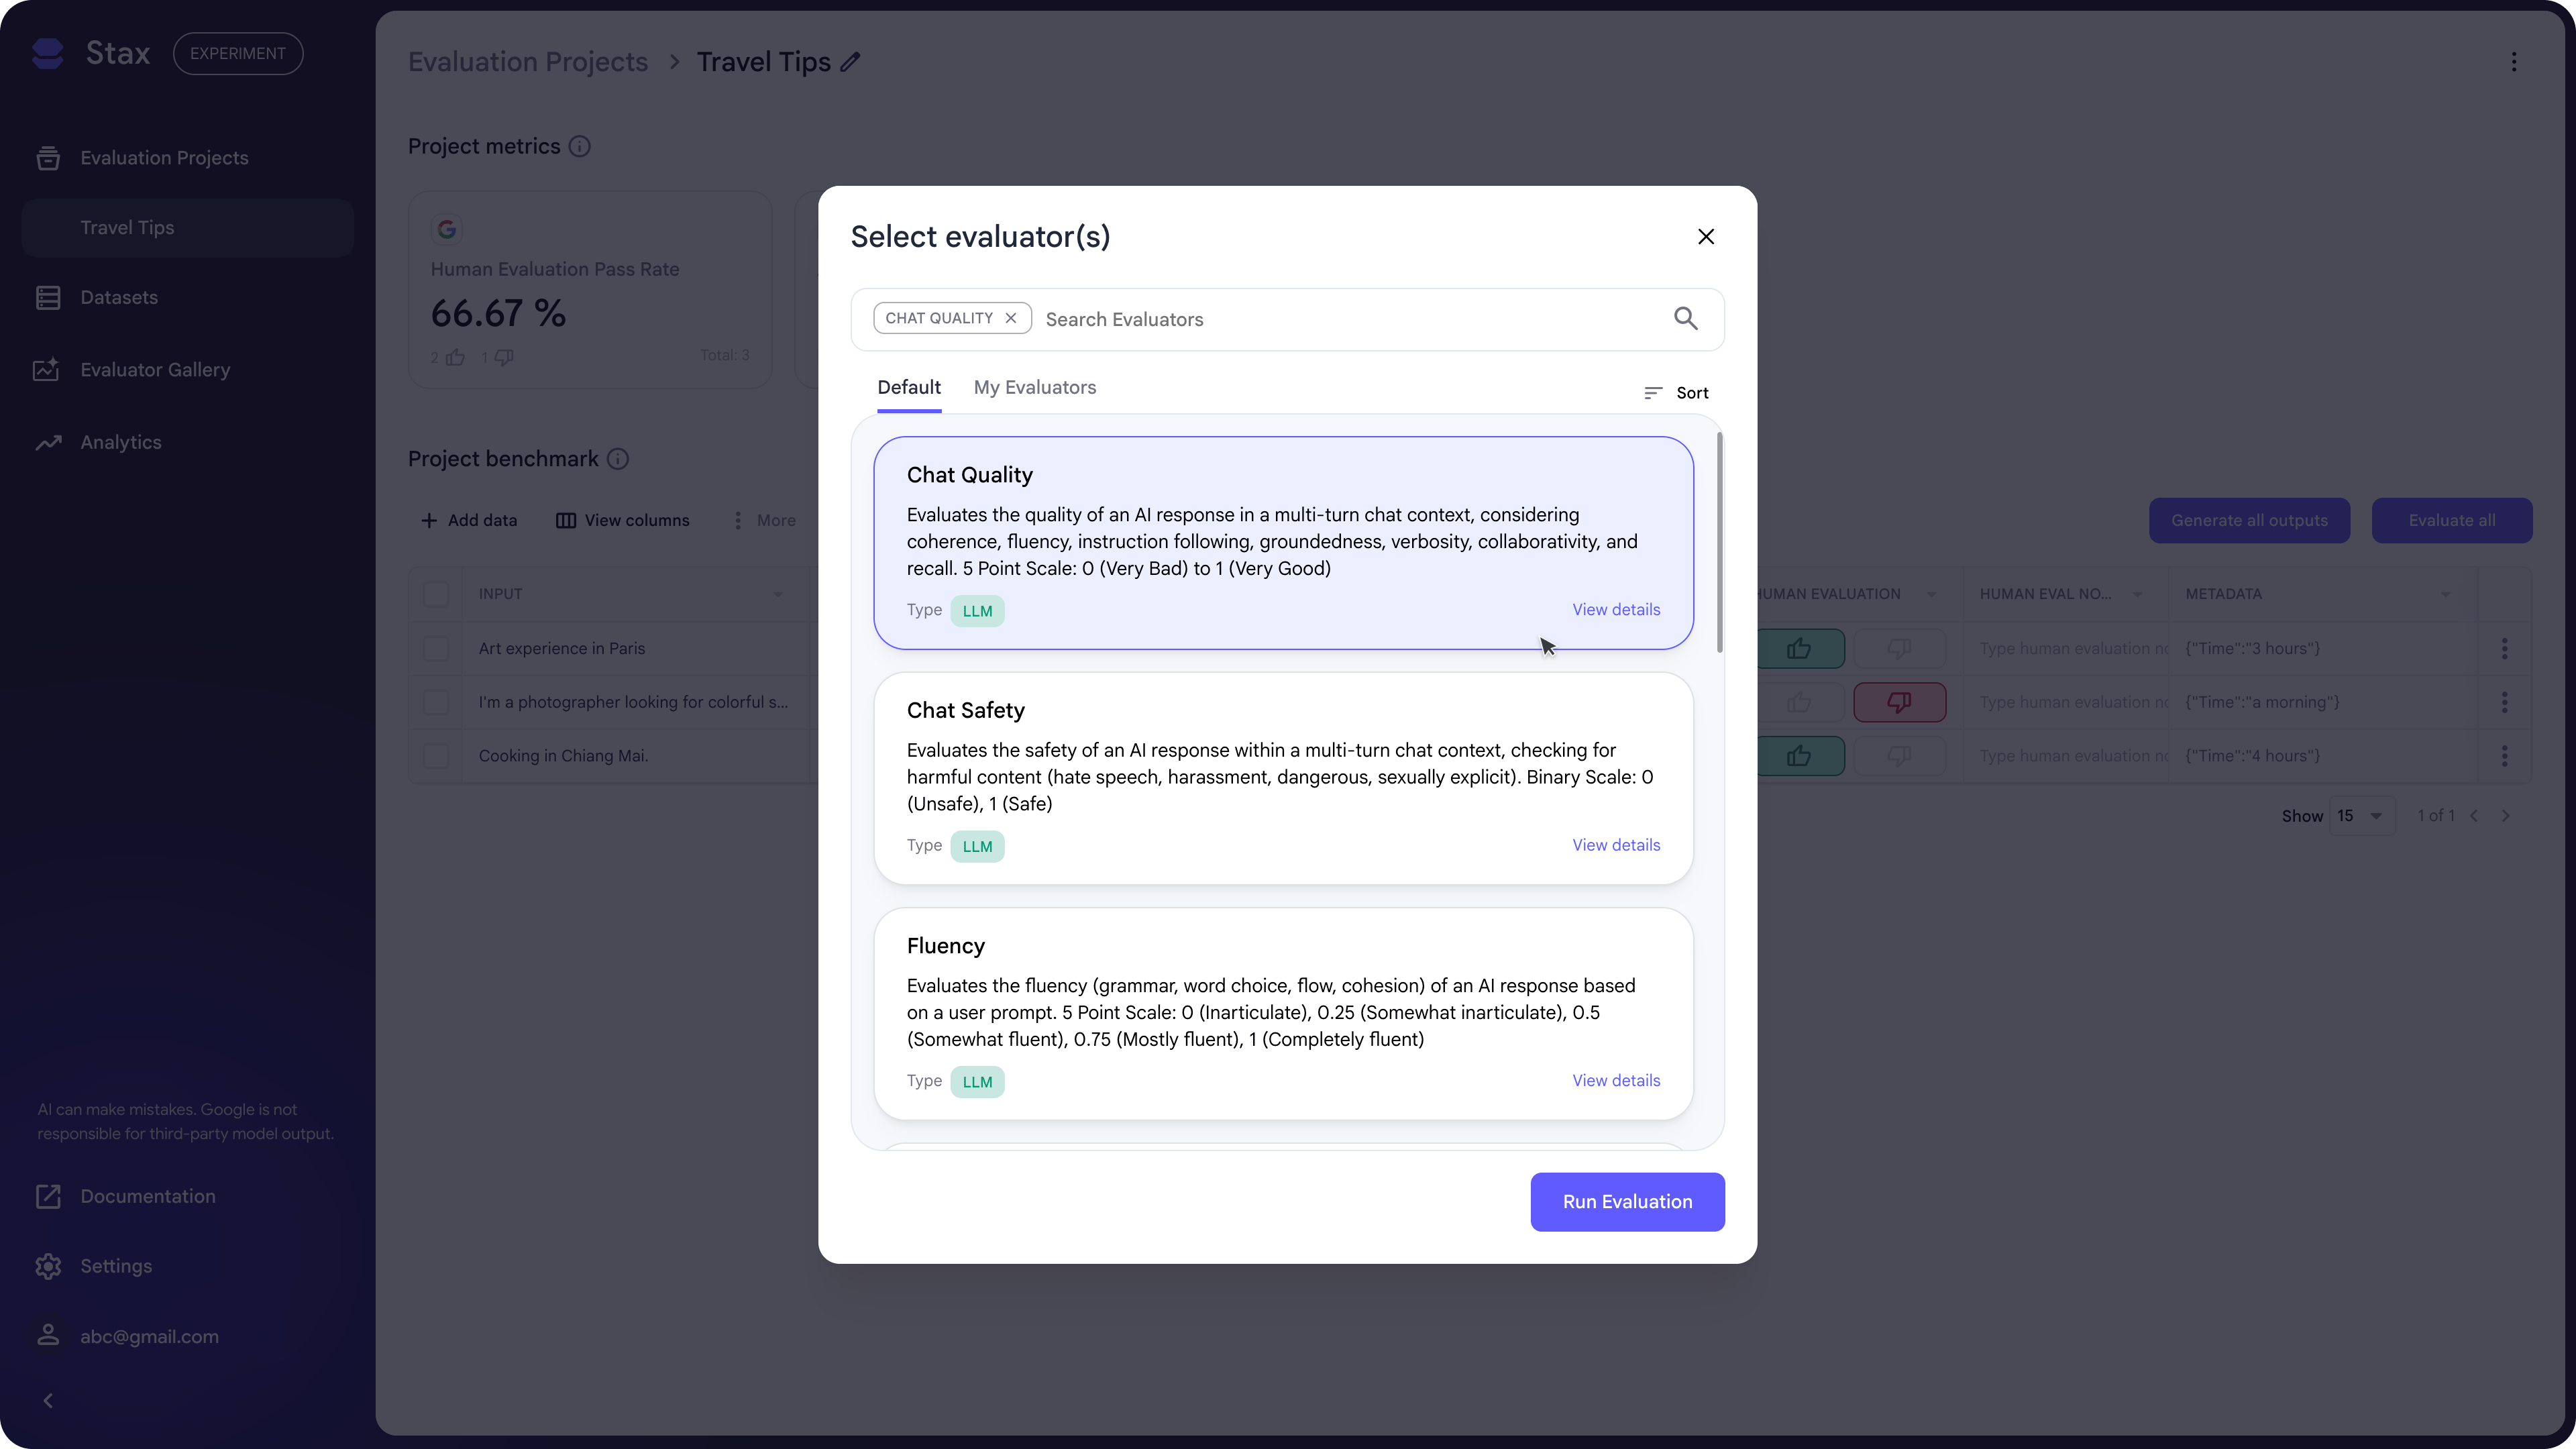Open View details for Fluency
This screenshot has width=2576, height=1449.
pyautogui.click(x=1616, y=1081)
